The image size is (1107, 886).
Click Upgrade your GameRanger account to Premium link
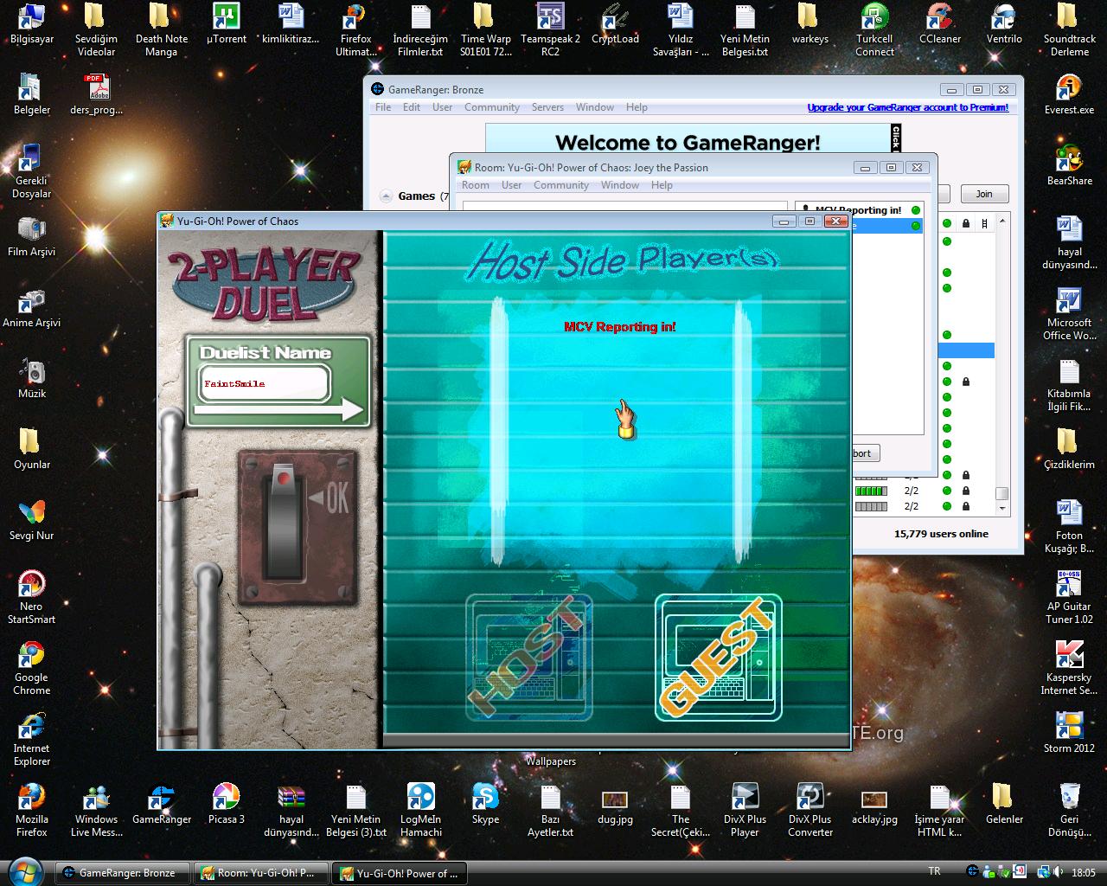coord(908,107)
